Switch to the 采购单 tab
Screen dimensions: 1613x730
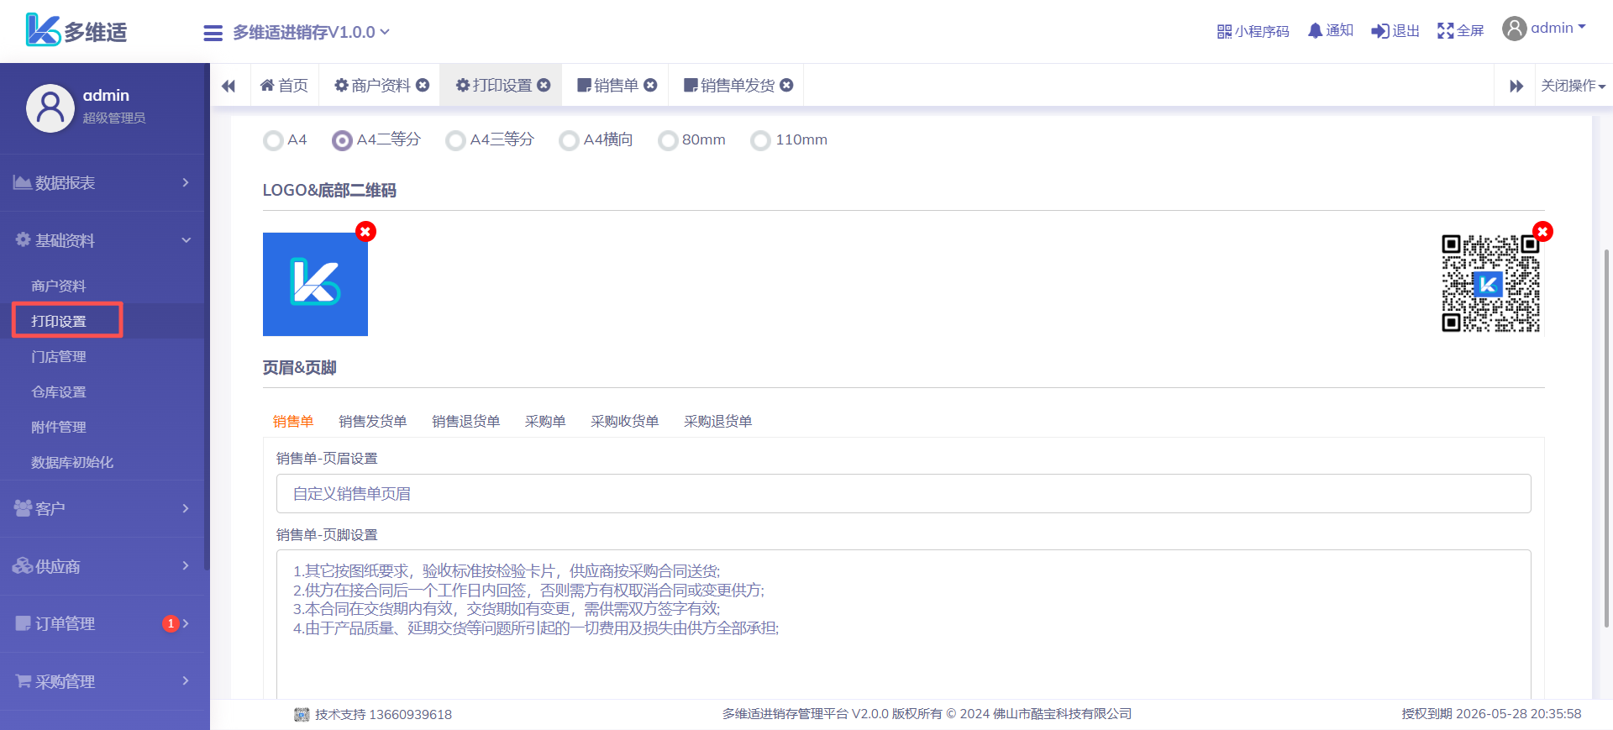pyautogui.click(x=544, y=422)
